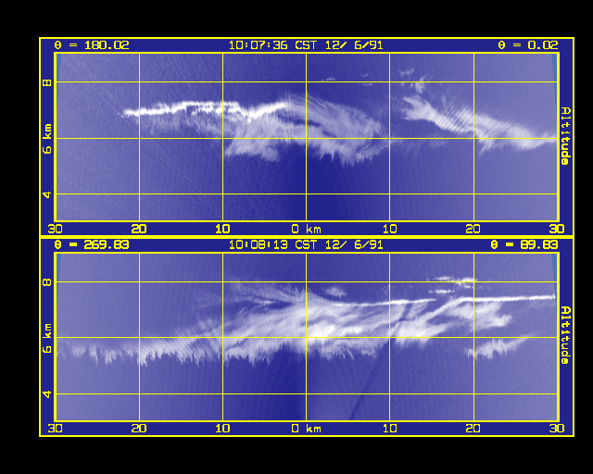Click the 20 km tick on the θ = 180.02 side
Image resolution: width=593 pixels, height=474 pixels.
click(139, 229)
